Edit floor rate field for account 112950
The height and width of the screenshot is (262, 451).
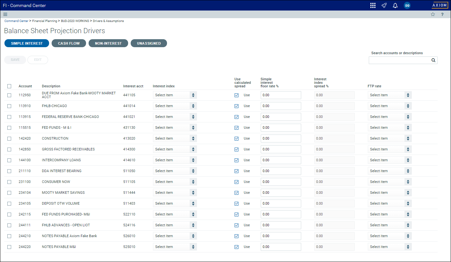click(x=281, y=95)
